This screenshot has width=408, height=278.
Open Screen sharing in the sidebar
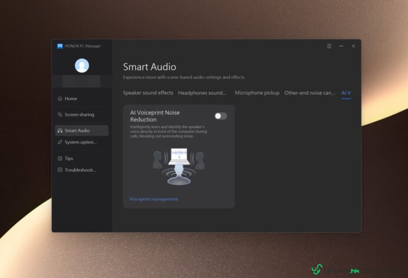pyautogui.click(x=82, y=115)
